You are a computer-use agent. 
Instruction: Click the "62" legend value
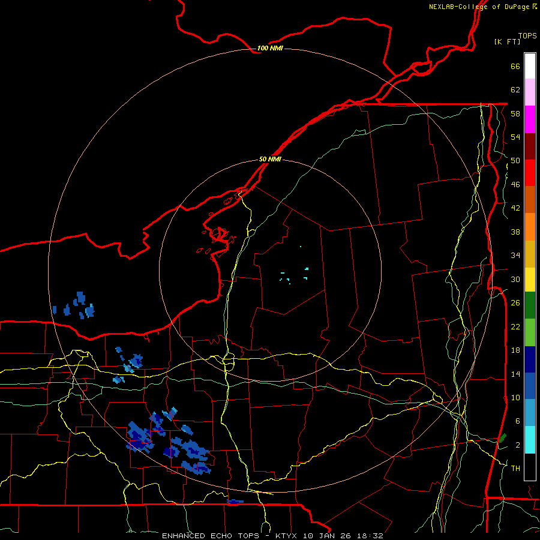coord(515,90)
